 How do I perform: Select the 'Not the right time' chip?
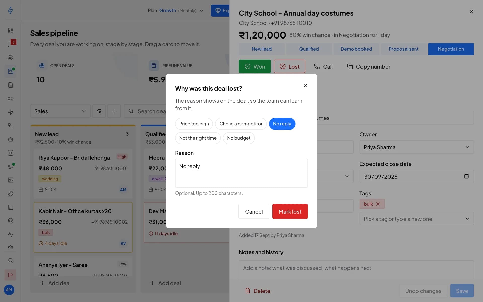(x=198, y=138)
